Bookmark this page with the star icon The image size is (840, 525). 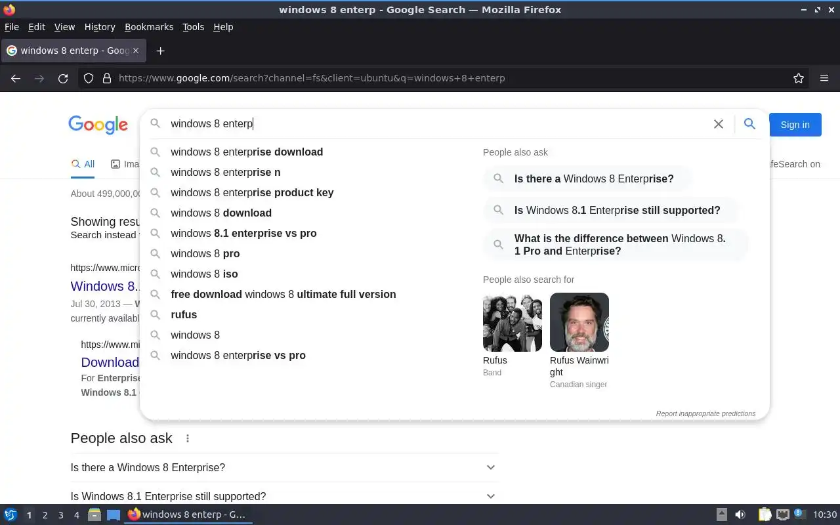[x=799, y=78]
